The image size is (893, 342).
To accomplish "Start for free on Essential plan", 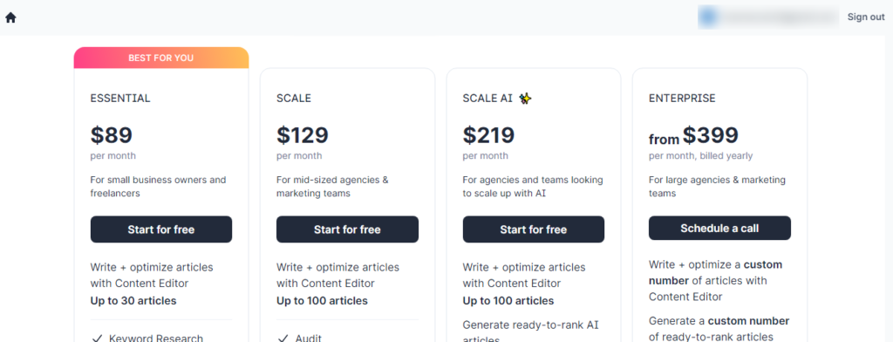I will click(x=161, y=229).
